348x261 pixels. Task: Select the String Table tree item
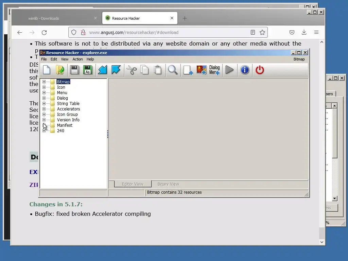[x=68, y=103]
